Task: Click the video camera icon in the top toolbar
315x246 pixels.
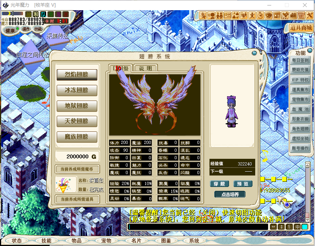Action: coord(293,15)
